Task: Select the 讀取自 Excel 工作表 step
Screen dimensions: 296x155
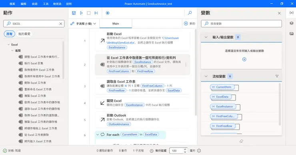Action: click(x=142, y=86)
